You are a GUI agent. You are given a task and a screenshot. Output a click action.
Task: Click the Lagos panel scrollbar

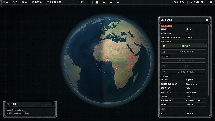click(209, 60)
